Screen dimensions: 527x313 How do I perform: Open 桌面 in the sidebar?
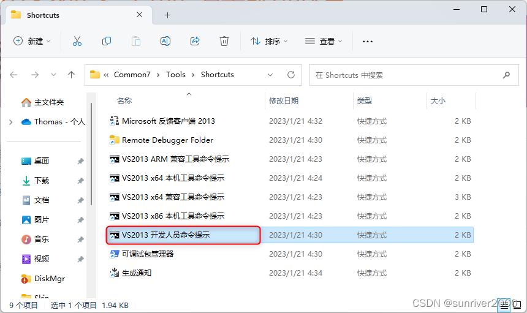(x=35, y=161)
